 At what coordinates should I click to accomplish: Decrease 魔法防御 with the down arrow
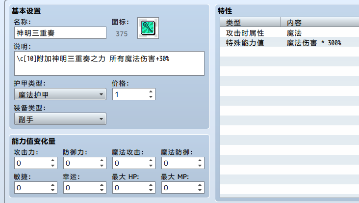point(200,166)
